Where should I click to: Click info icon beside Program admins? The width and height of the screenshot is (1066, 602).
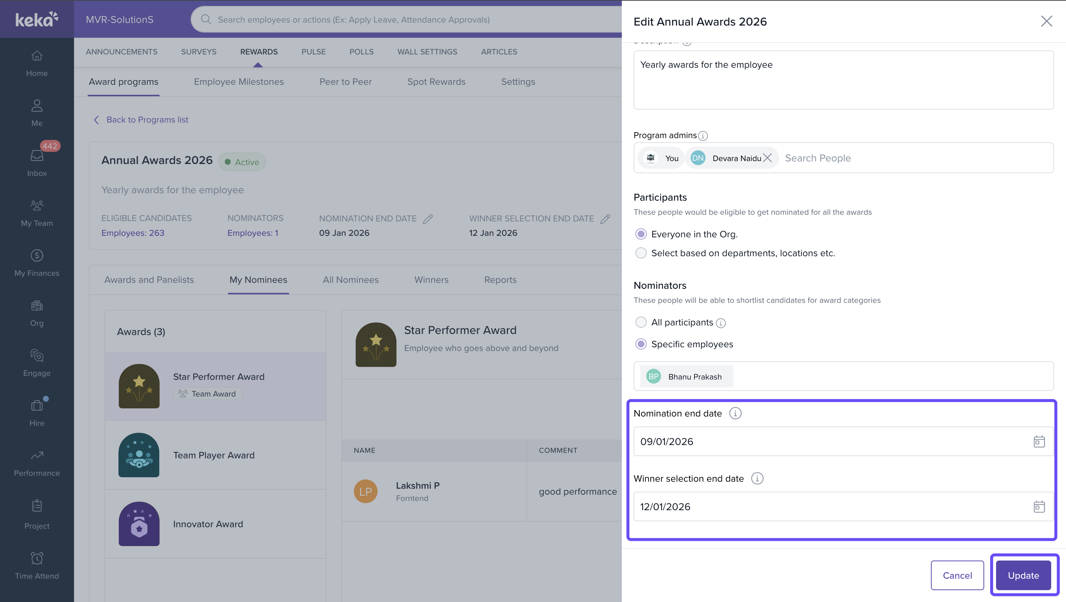703,136
